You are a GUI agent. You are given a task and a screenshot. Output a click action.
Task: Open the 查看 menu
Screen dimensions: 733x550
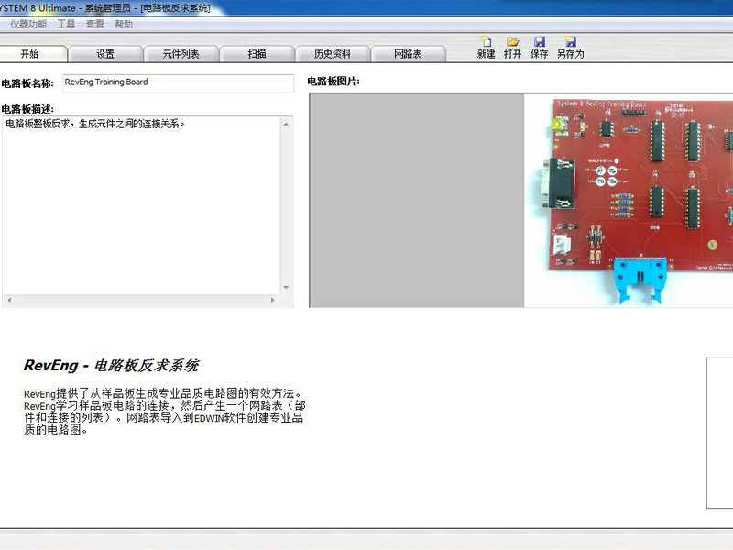click(95, 24)
